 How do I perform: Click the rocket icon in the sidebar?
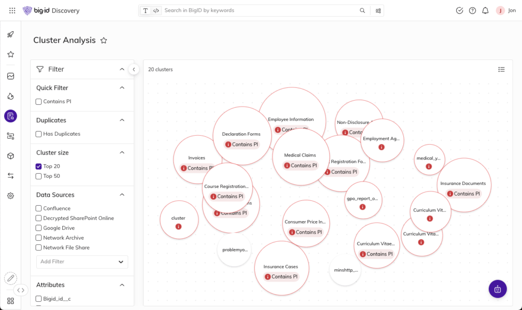click(10, 35)
